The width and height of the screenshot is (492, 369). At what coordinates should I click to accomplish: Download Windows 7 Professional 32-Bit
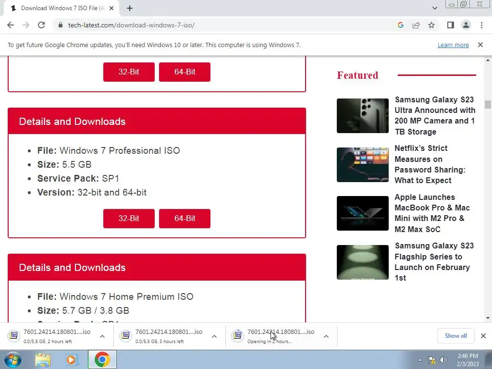(129, 219)
